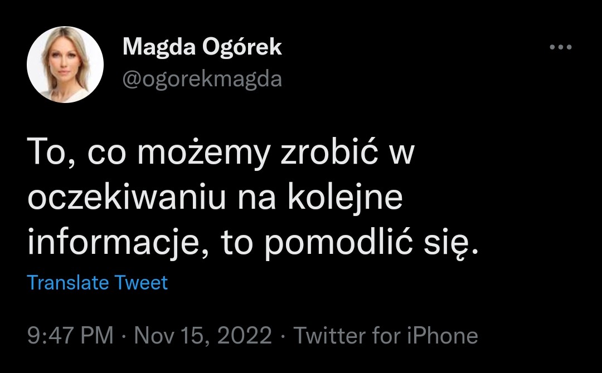Screen dimensions: 602x373
Task: Click the Magda Ogórek display name
Action: point(202,48)
